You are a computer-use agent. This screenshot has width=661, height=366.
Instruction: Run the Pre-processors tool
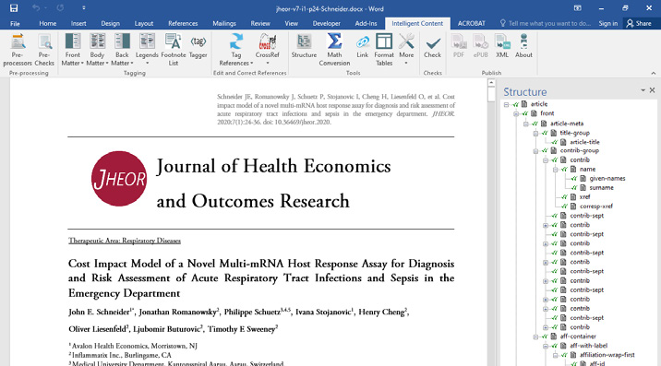click(x=18, y=50)
